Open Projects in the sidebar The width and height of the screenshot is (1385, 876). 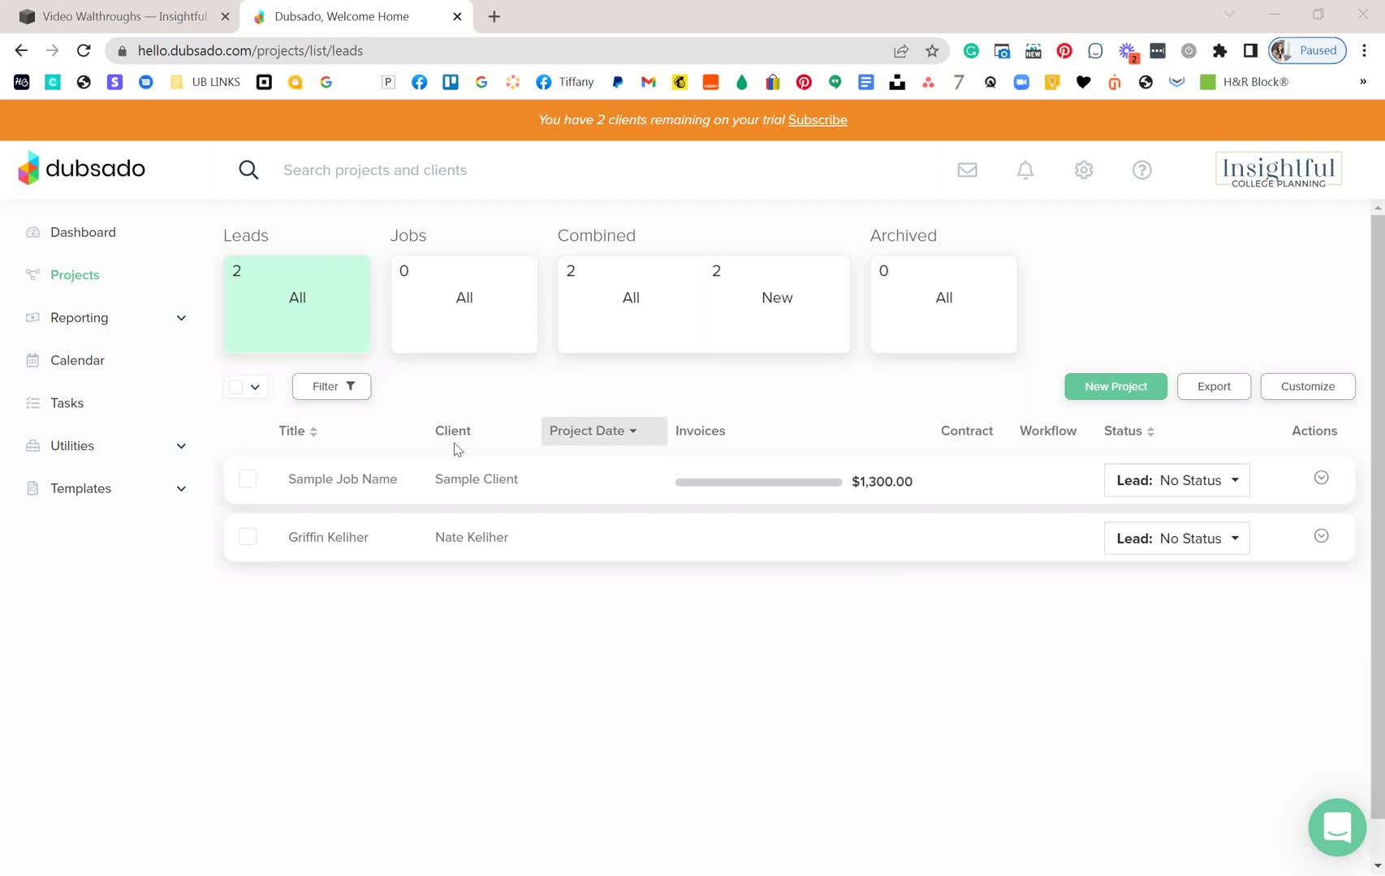point(75,275)
